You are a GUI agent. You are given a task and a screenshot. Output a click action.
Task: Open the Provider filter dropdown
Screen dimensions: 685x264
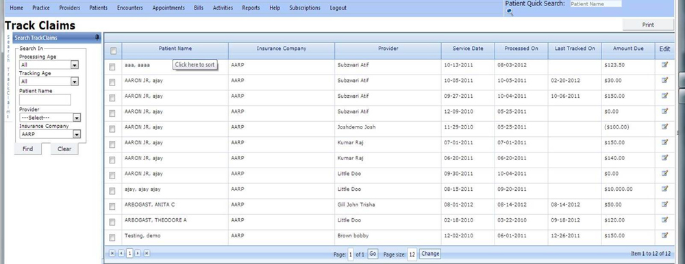[x=77, y=118]
